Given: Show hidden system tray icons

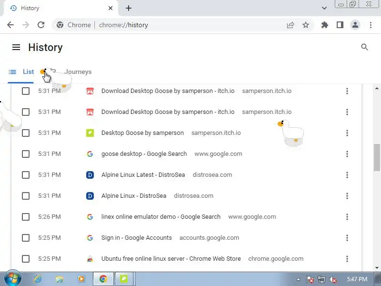Looking at the screenshot, I should coord(298,280).
